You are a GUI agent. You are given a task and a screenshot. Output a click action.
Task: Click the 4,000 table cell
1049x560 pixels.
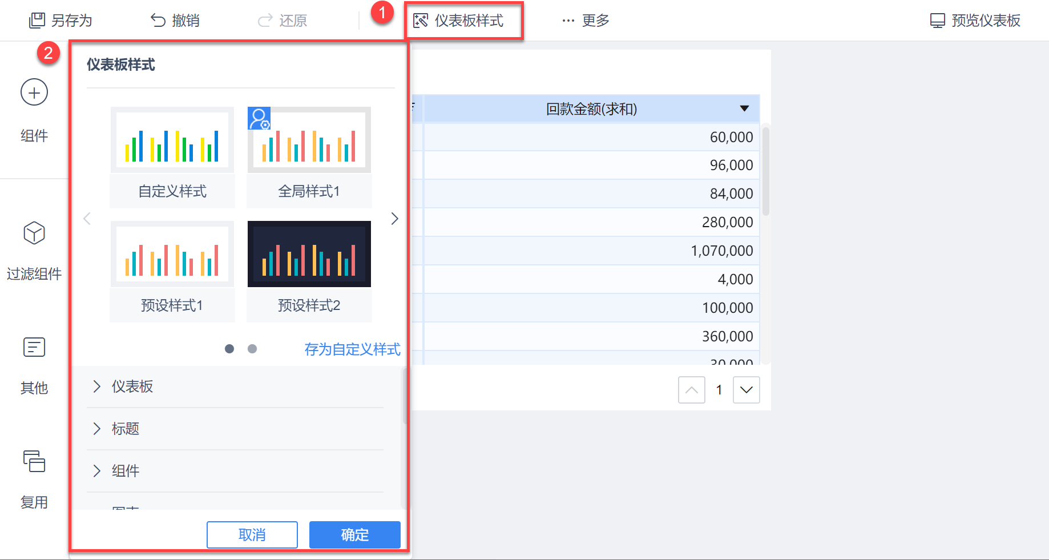(x=592, y=280)
